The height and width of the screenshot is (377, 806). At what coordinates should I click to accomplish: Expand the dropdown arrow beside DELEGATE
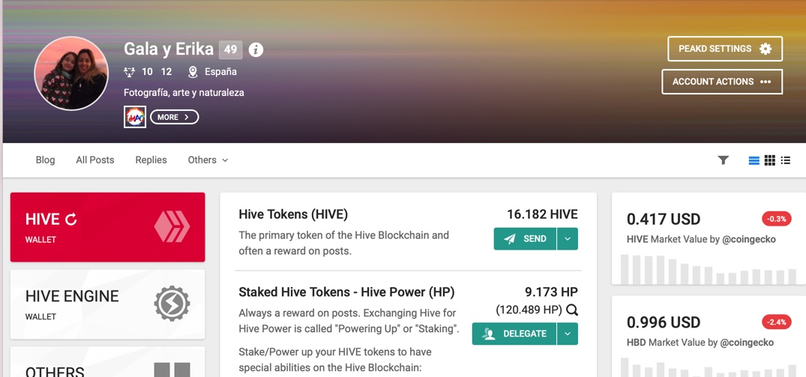click(x=568, y=334)
